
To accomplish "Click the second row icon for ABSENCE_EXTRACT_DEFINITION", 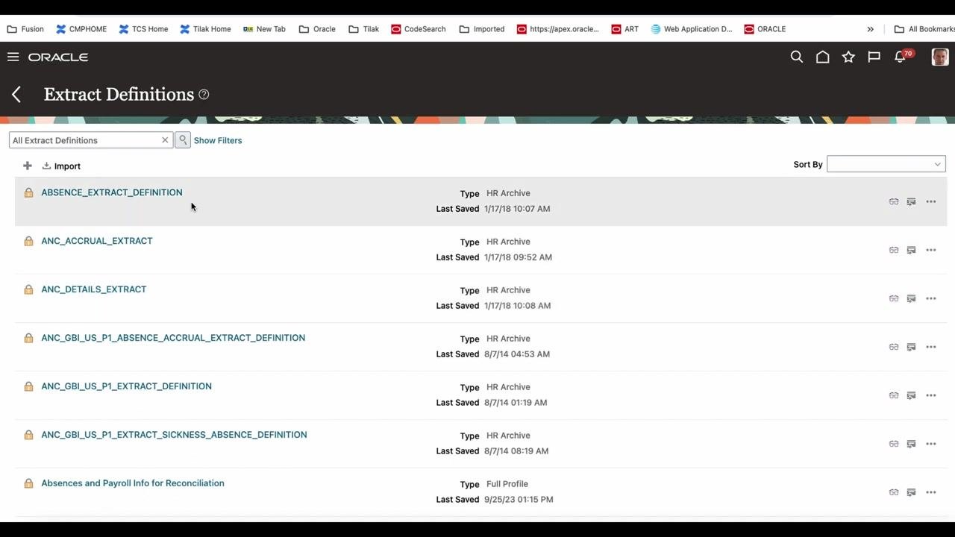I will coord(911,201).
